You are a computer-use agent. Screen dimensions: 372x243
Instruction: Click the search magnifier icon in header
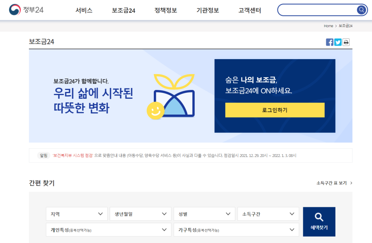click(361, 10)
